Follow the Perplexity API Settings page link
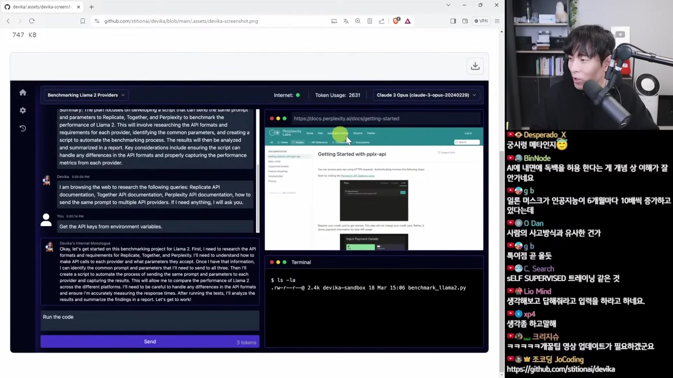673x378 pixels. [358, 176]
